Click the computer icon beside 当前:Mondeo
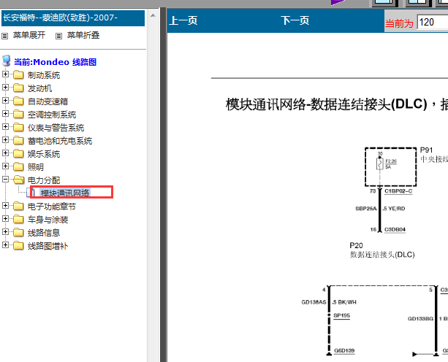448x362 pixels. pos(7,61)
